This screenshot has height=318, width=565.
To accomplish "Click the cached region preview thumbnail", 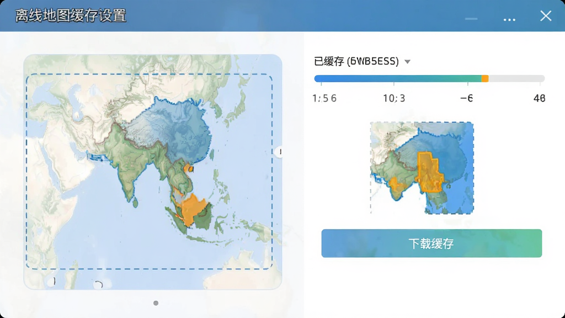I will (x=422, y=168).
